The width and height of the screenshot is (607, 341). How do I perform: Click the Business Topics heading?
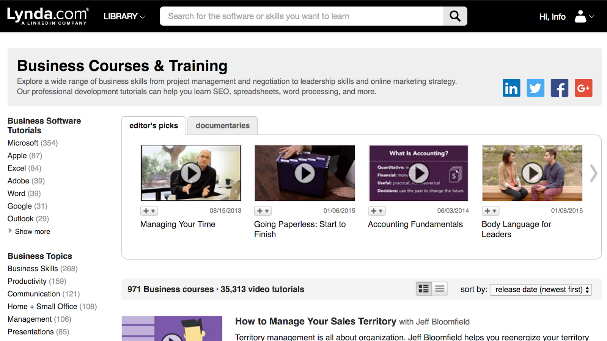(x=40, y=256)
